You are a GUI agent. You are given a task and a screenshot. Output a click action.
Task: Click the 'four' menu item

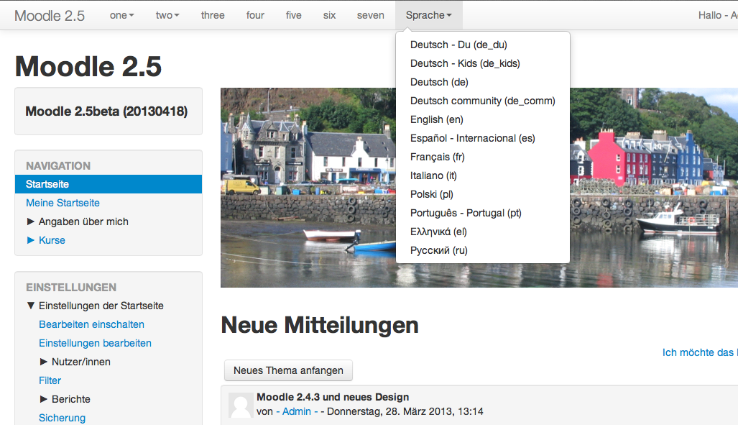255,16
